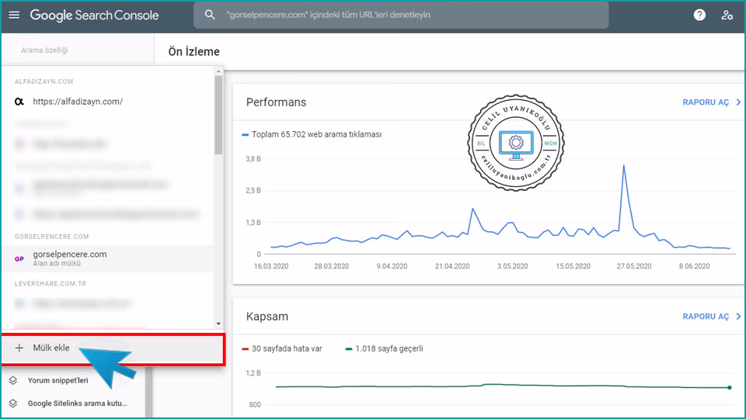The width and height of the screenshot is (746, 419).
Task: Click the 27.05.2020 date on the chart axis
Action: pyautogui.click(x=634, y=266)
